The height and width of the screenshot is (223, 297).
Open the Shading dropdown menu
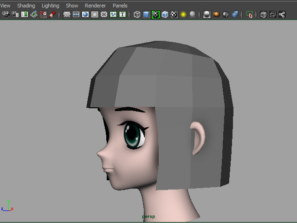(26, 6)
